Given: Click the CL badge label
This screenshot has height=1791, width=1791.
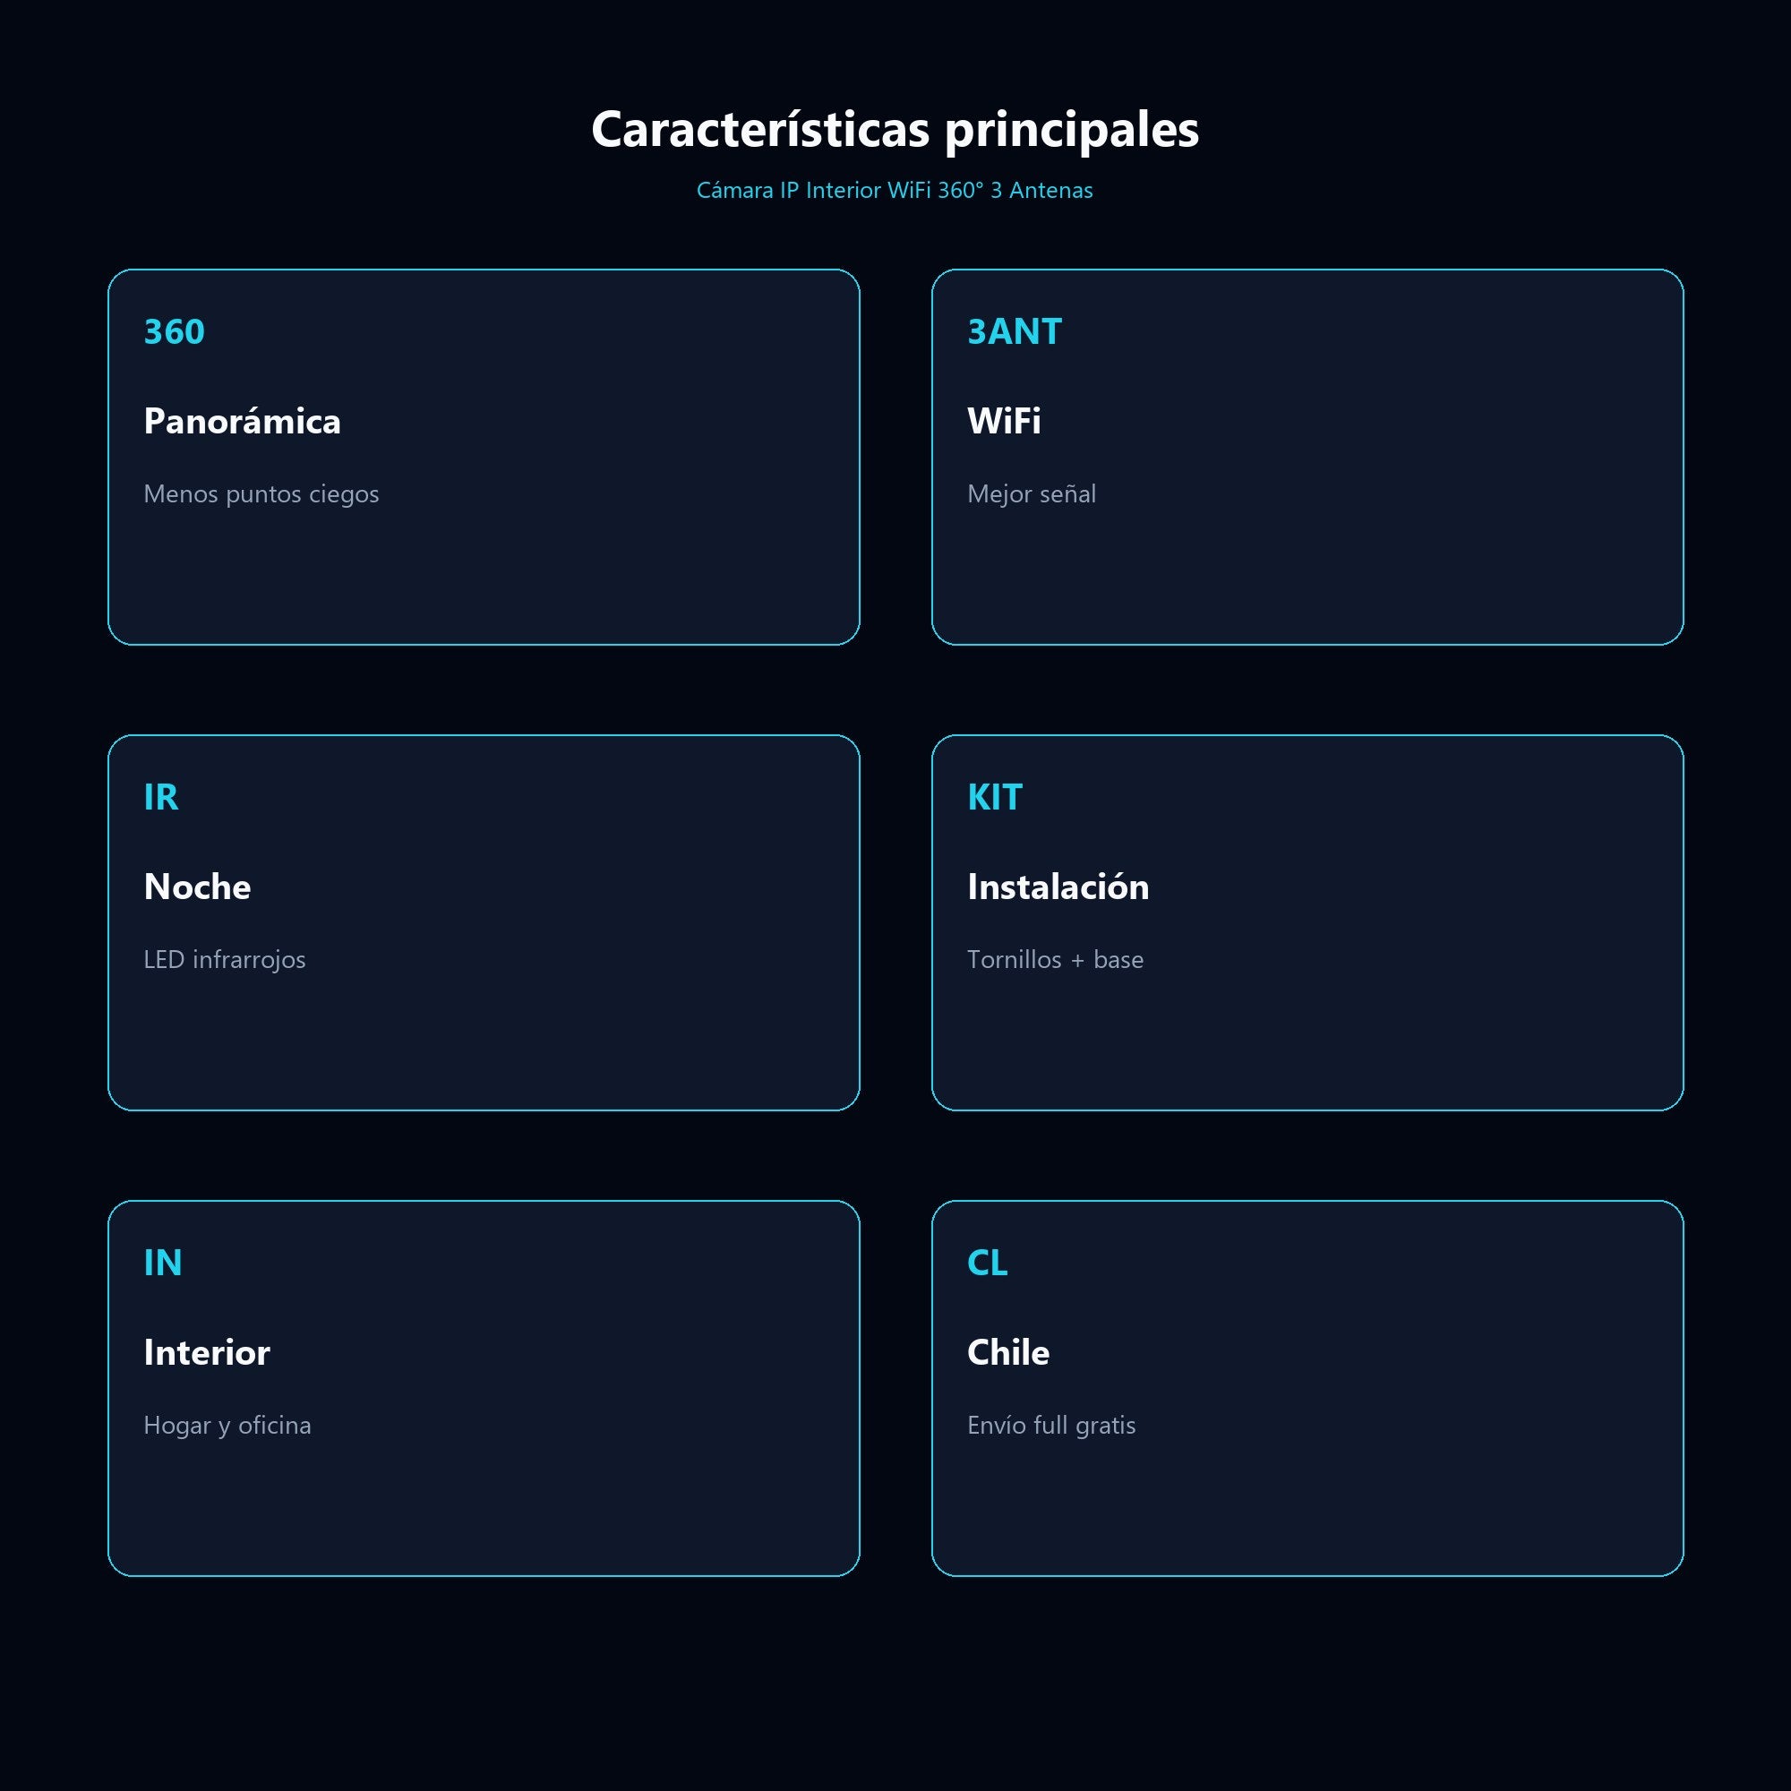Looking at the screenshot, I should (986, 1263).
